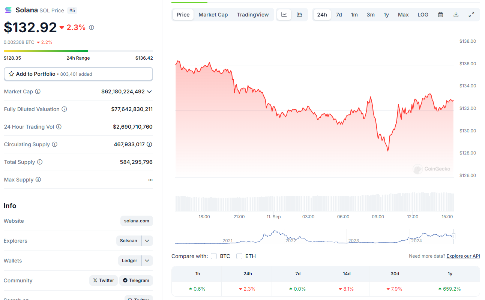This screenshot has height=300, width=485.
Task: Expand the Explorers dropdown arrow beside Solscan
Action: 147,241
